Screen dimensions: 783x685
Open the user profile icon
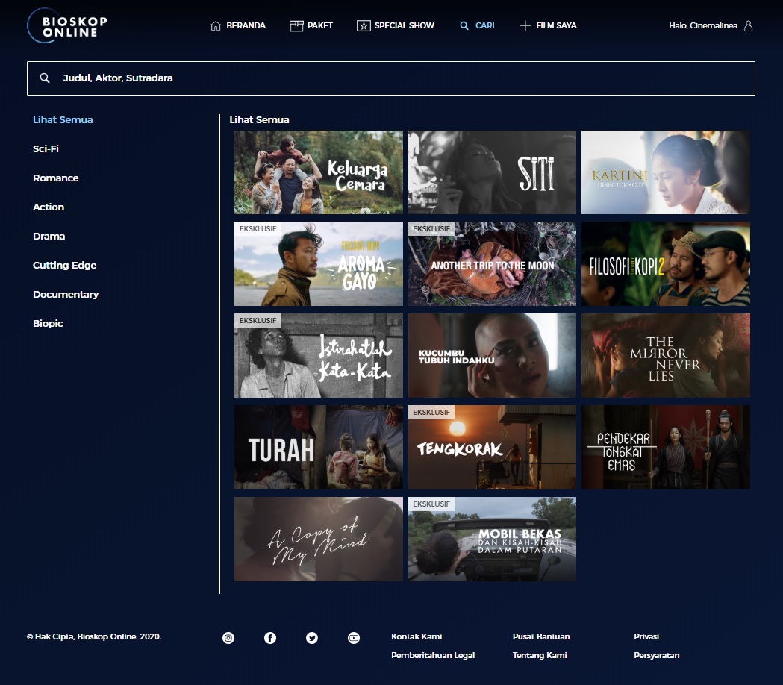pos(748,26)
